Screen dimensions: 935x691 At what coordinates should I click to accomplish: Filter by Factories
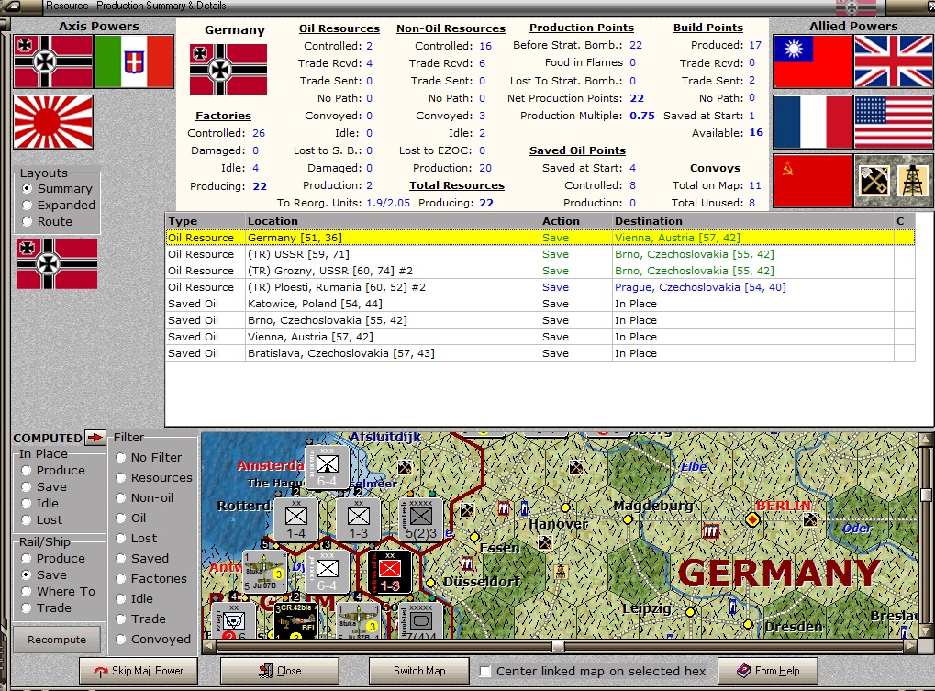click(150, 578)
